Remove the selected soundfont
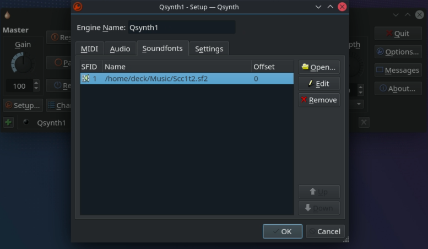This screenshot has width=428, height=249. pyautogui.click(x=319, y=100)
